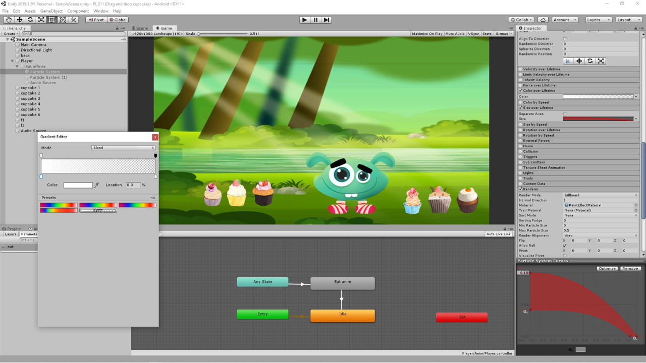The width and height of the screenshot is (646, 363).
Task: Click the Optimize button in curves panel
Action: (607, 269)
